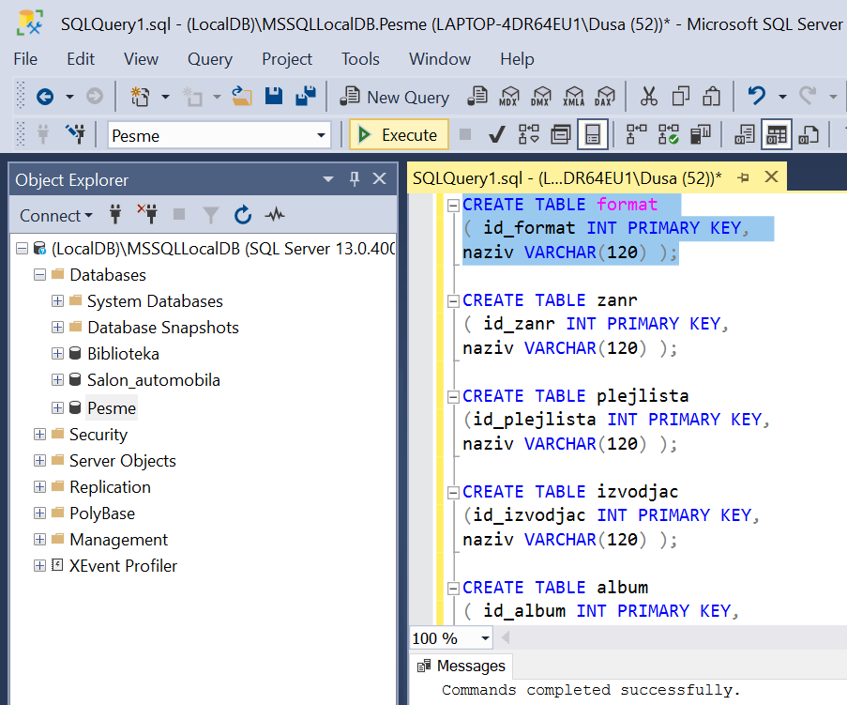Click the Navigate Backward arrow icon
Screen dimensions: 847x705
tap(45, 97)
